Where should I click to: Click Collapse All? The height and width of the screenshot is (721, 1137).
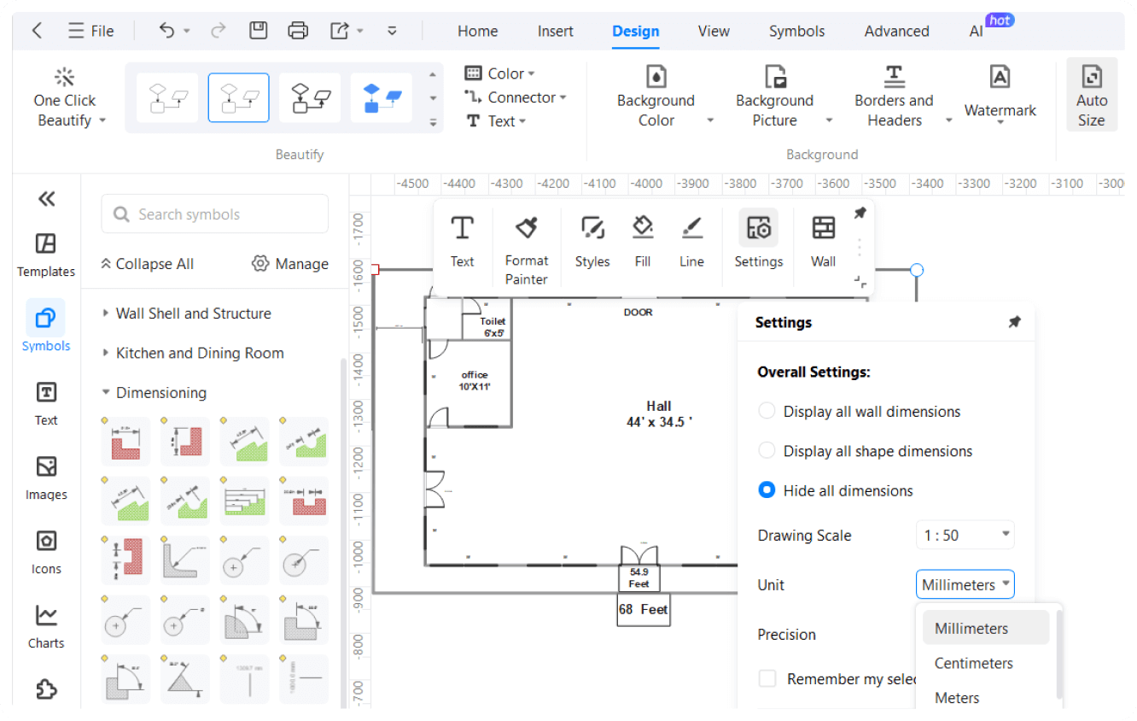click(x=148, y=264)
